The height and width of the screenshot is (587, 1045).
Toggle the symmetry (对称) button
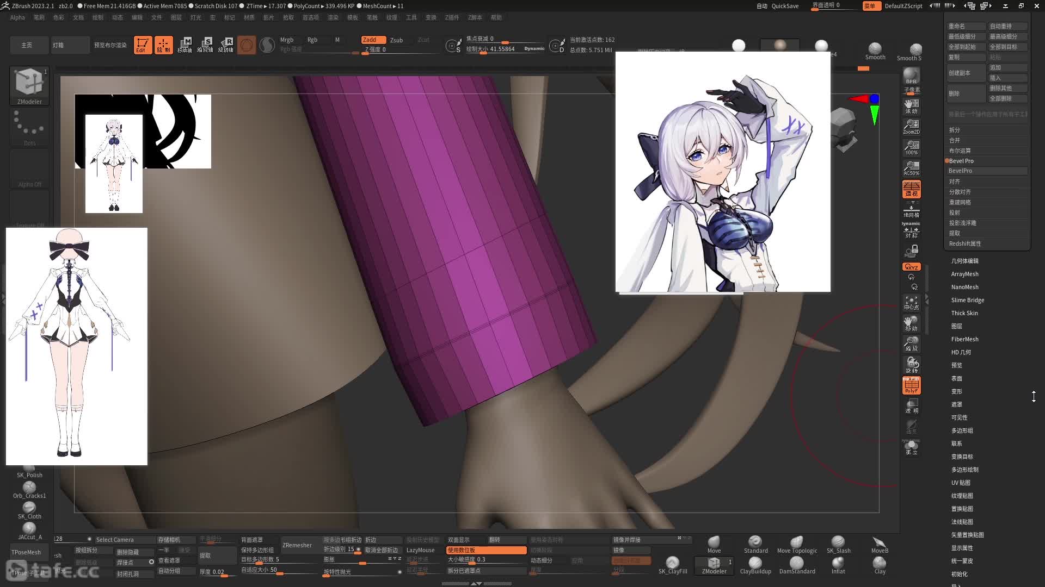point(911,230)
